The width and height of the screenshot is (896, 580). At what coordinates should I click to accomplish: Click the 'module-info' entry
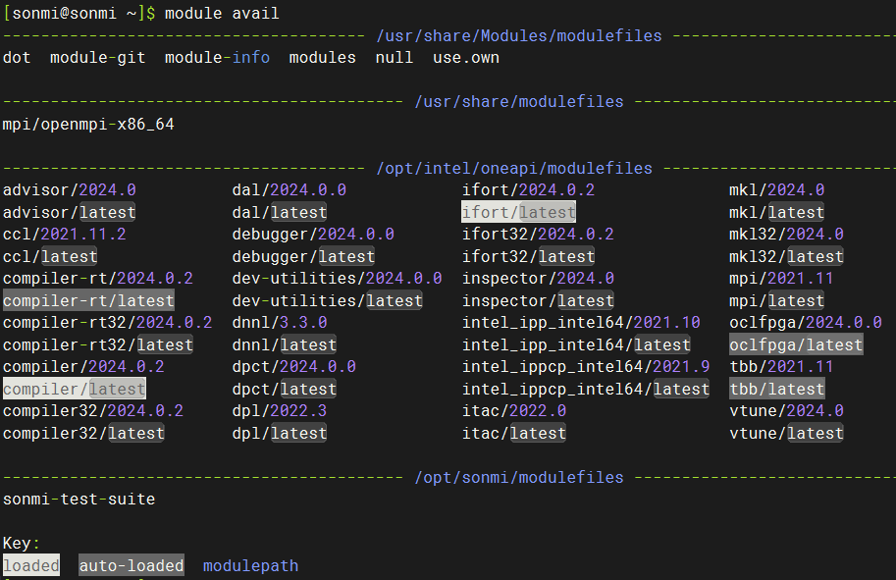click(x=217, y=58)
